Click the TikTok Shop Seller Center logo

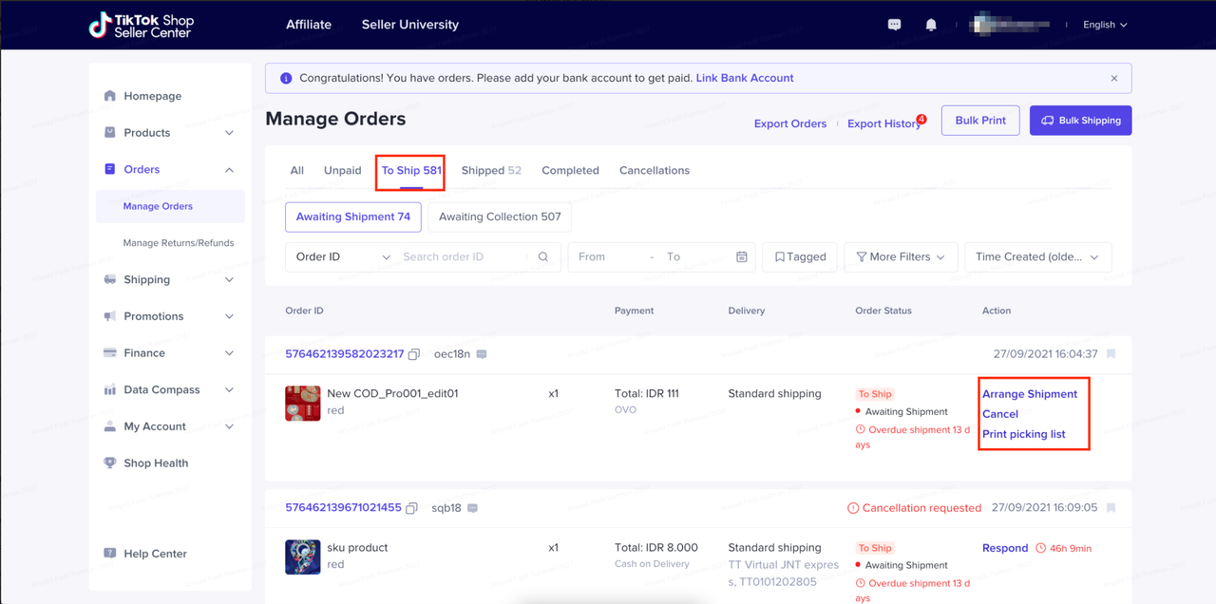(x=140, y=25)
